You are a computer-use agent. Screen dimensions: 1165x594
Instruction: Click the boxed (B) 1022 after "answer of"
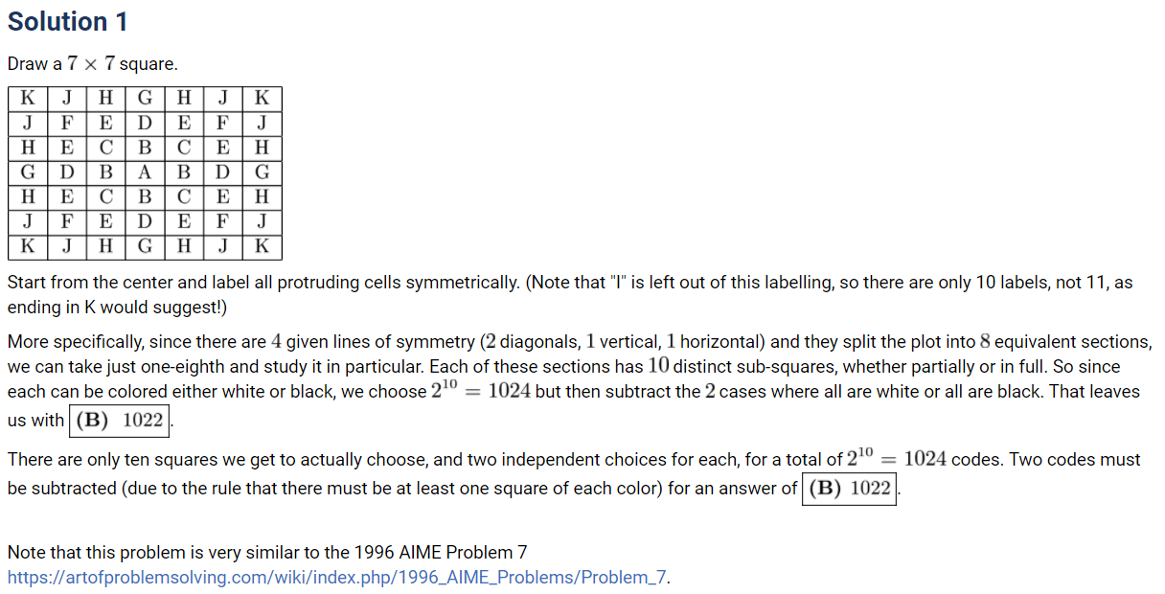click(849, 489)
